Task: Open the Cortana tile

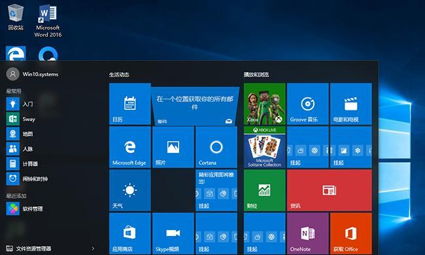Action: 216,147
